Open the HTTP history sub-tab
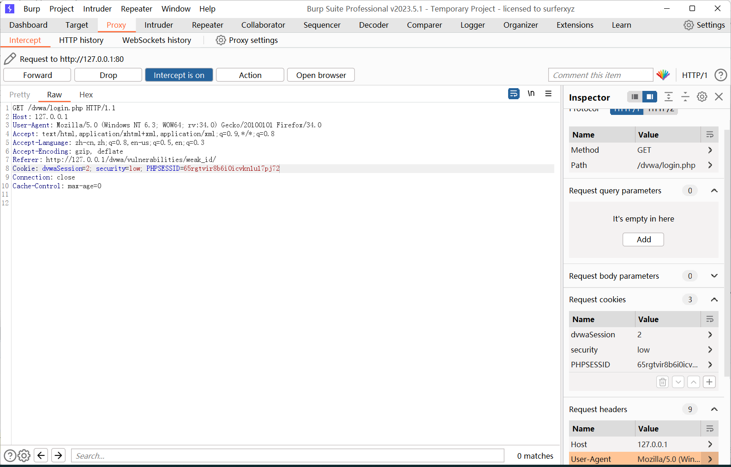The height and width of the screenshot is (467, 731). (81, 40)
